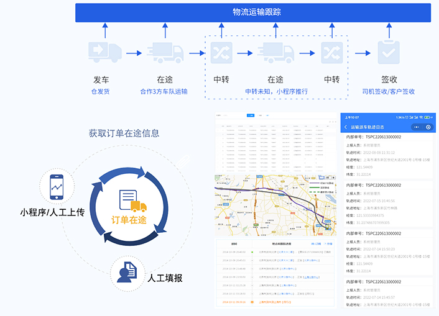Click the latitude value 31.217486707899305
The height and width of the screenshot is (316, 439).
(x=372, y=223)
